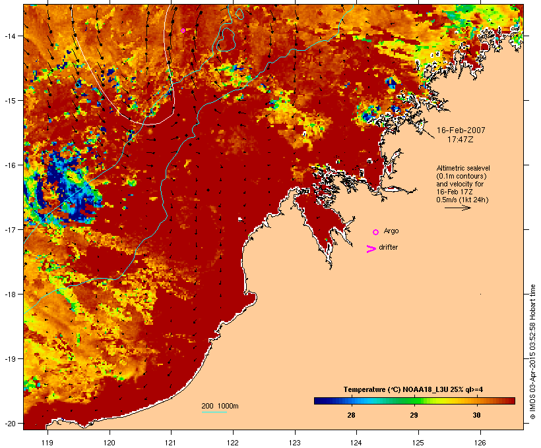The height and width of the screenshot is (448, 541).
Task: Click the '126' longitude axis label
Action: pos(480,443)
